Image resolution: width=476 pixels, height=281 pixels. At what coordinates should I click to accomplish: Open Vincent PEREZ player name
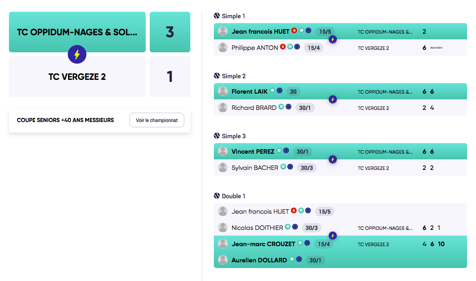[252, 151]
